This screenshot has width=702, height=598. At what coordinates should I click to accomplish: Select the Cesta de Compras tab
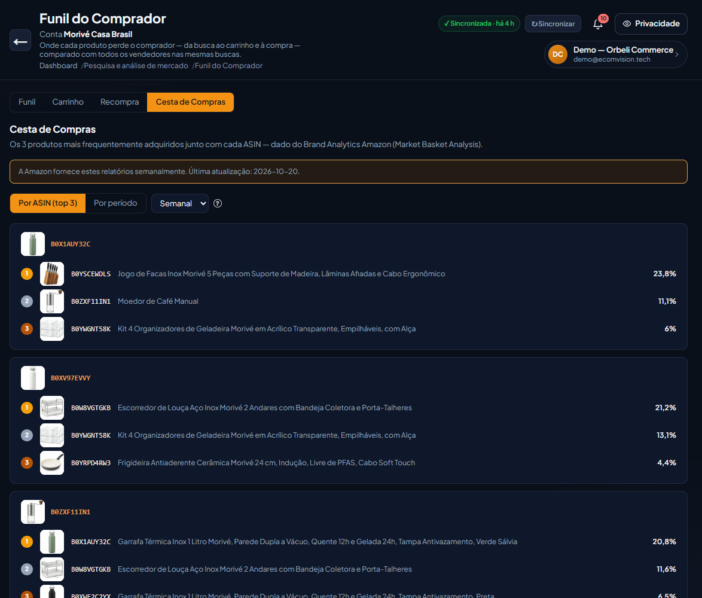190,102
